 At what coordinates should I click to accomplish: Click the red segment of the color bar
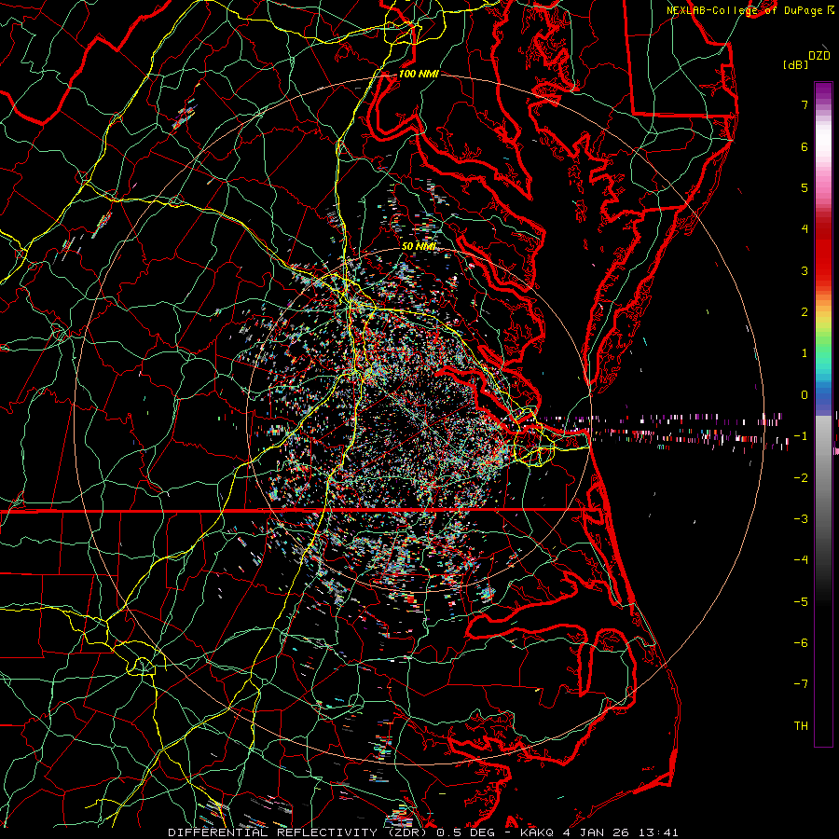click(x=823, y=252)
